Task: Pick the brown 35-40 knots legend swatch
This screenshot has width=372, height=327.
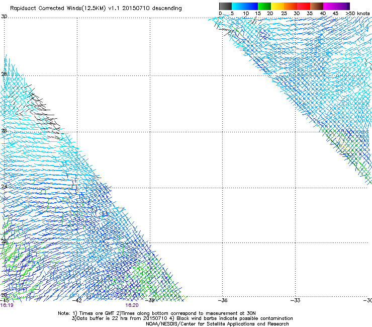Action: [317, 6]
